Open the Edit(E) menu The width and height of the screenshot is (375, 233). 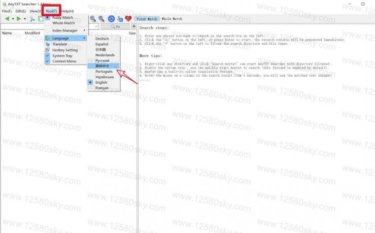[x=21, y=11]
